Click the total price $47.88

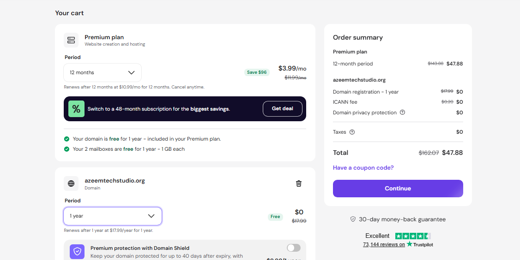pyautogui.click(x=453, y=153)
